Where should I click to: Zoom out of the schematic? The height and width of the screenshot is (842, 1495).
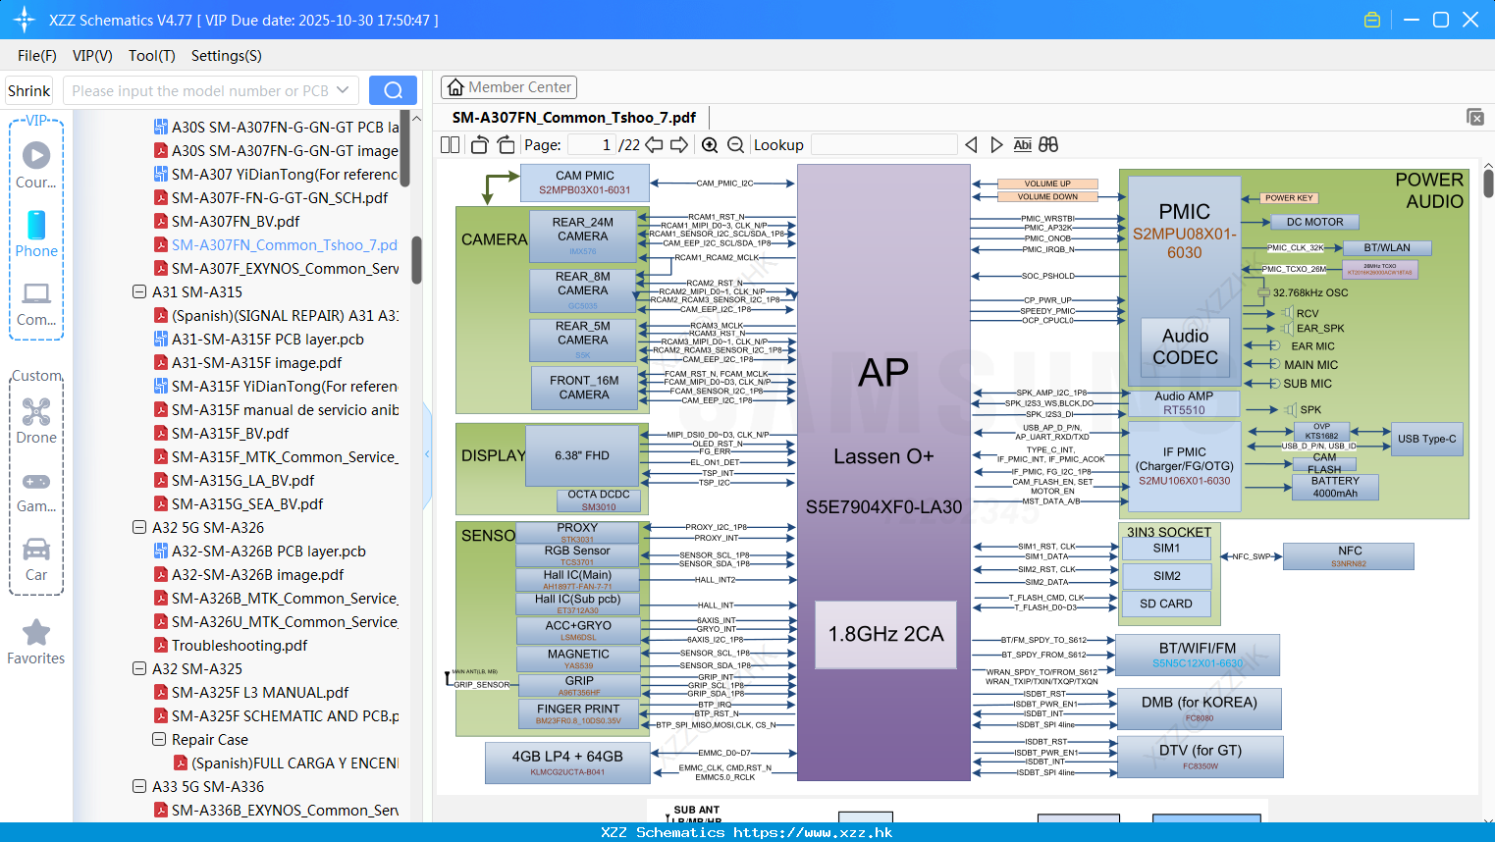click(735, 145)
